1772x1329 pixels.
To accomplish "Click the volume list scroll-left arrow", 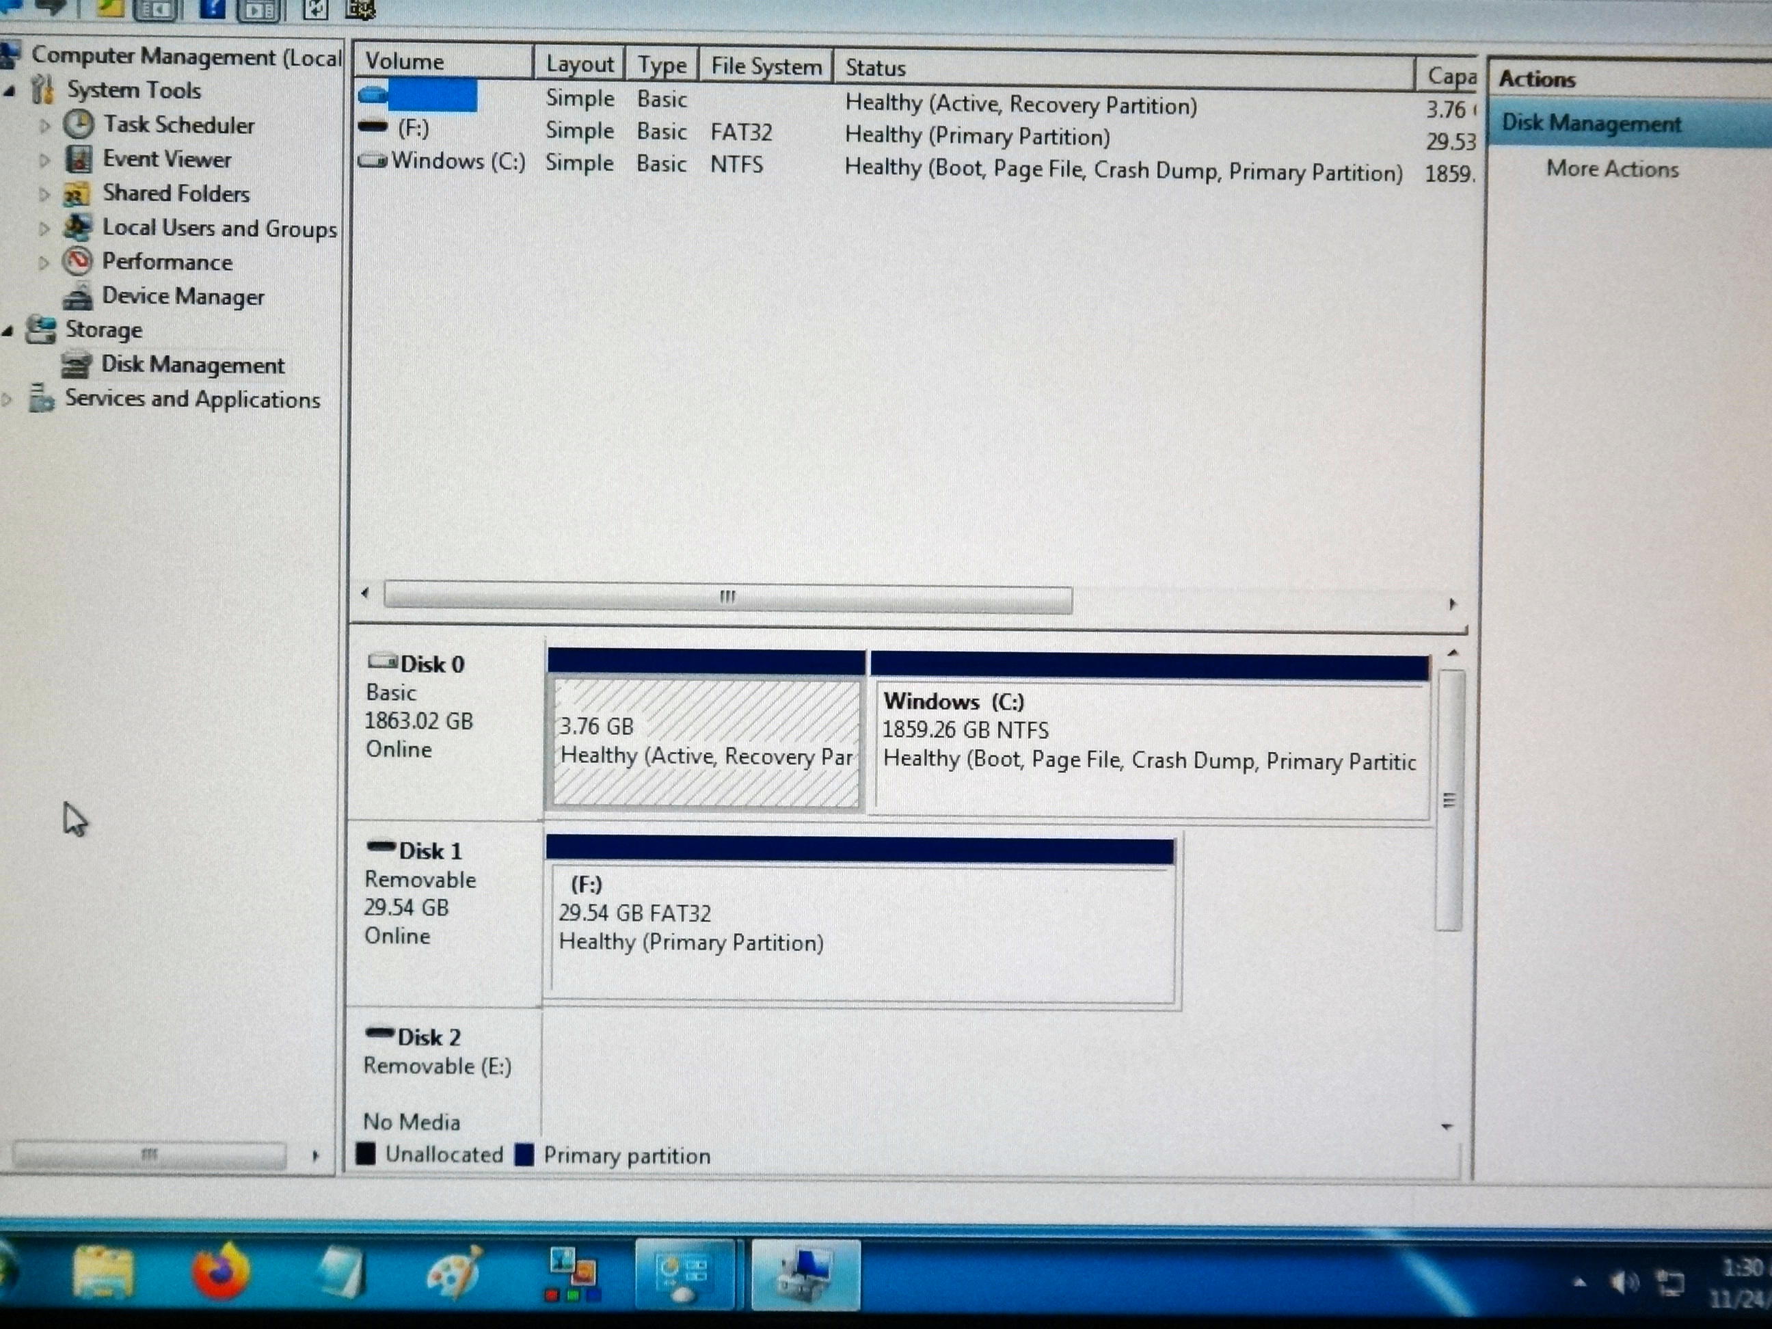I will pos(365,593).
